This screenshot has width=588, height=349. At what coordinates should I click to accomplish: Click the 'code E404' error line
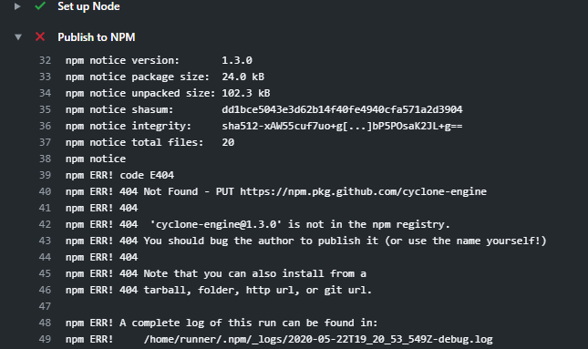click(119, 175)
